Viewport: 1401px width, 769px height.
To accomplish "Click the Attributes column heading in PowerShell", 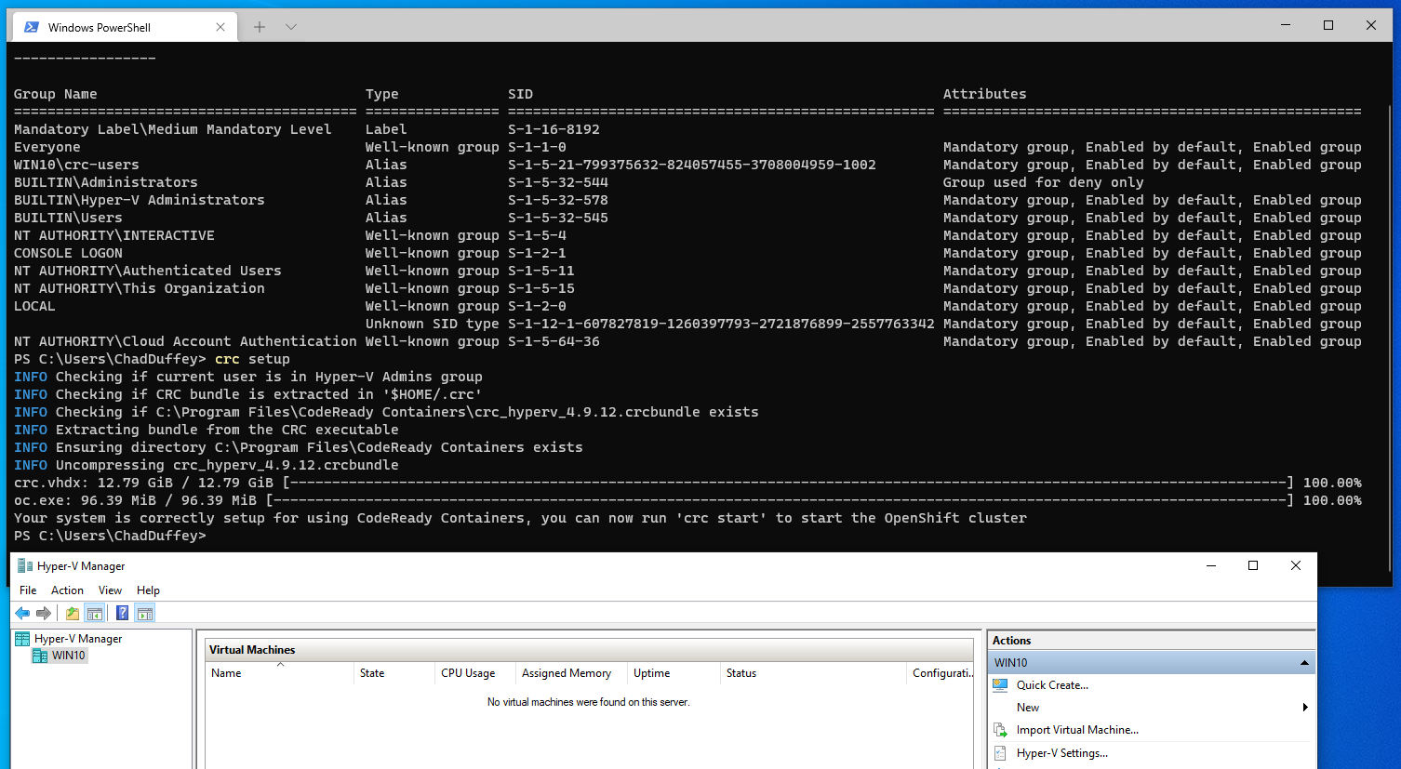I will pyautogui.click(x=984, y=94).
